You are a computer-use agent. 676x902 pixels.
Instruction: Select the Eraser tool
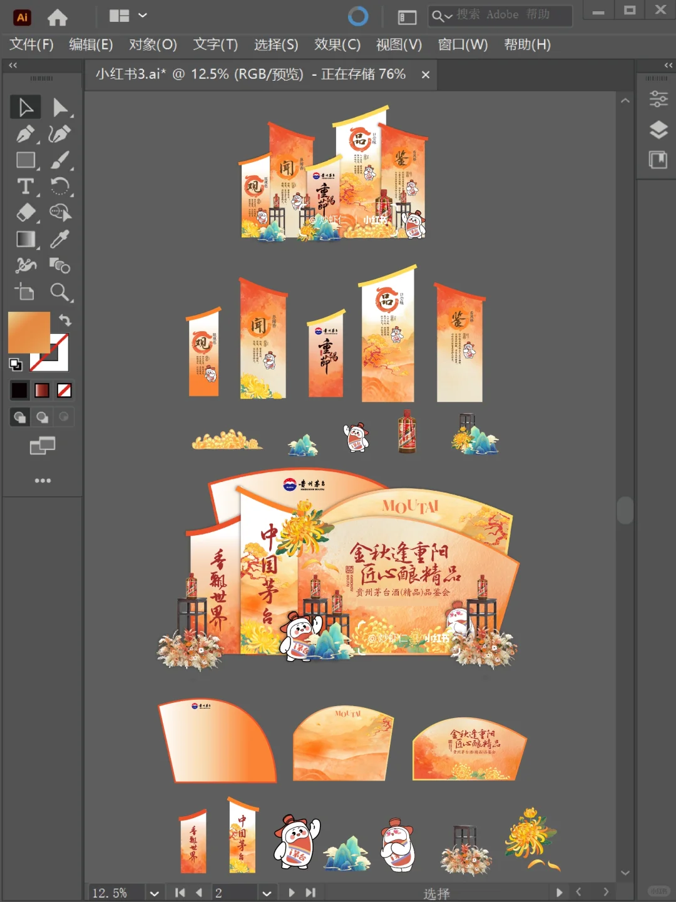click(26, 213)
